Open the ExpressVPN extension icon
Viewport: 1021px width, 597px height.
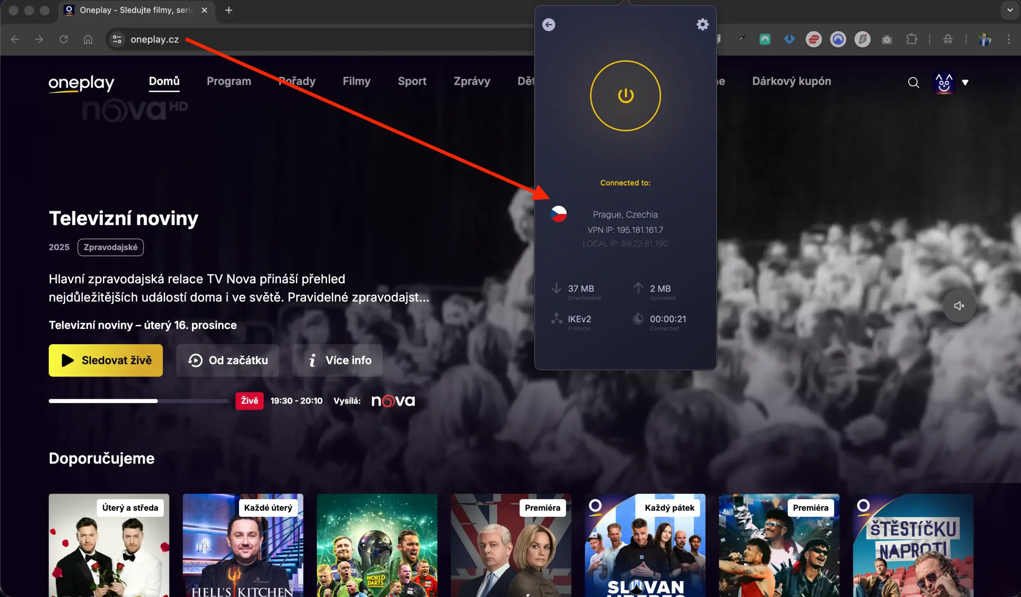point(814,39)
